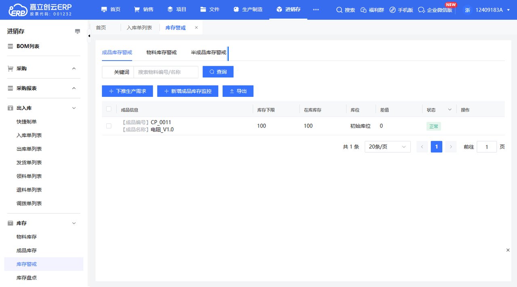Click the 出入库 section icon
517x287 pixels.
tap(11, 108)
